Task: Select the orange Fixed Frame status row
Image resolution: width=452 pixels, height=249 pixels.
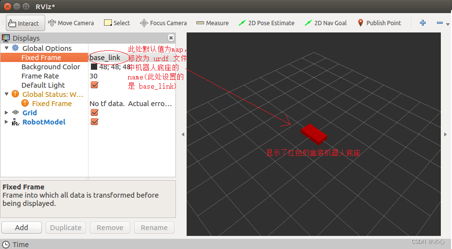Action: 52,104
